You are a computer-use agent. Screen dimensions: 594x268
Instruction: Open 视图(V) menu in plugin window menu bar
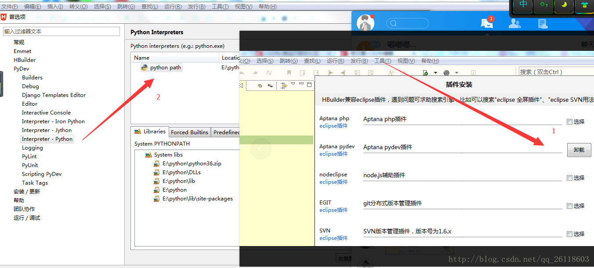coord(406,61)
